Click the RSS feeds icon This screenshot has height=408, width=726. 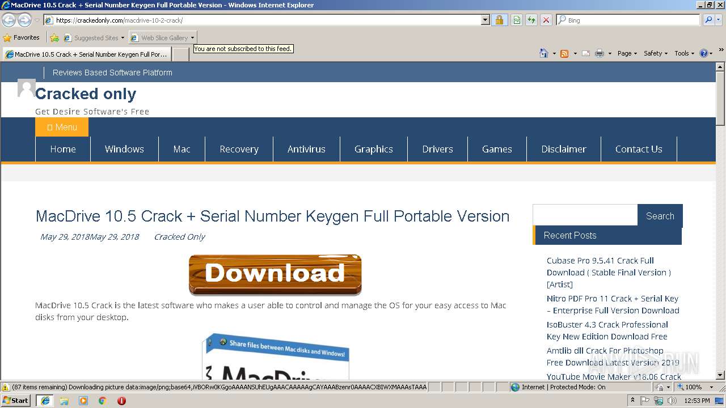(564, 53)
